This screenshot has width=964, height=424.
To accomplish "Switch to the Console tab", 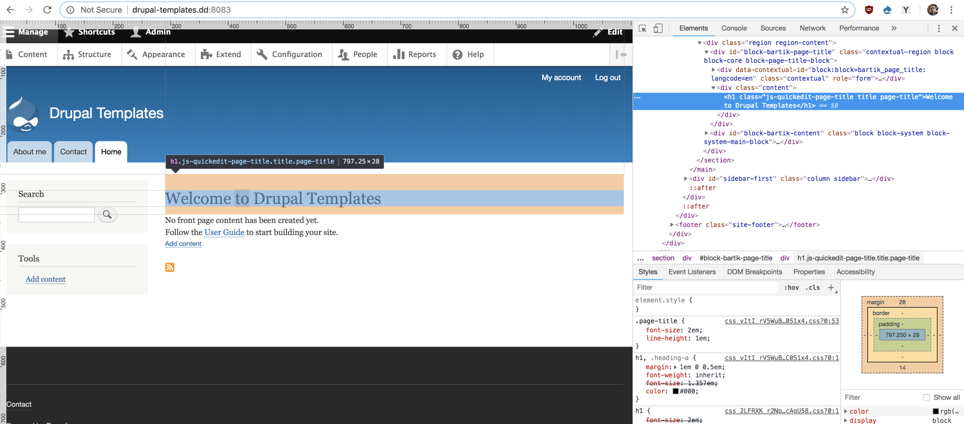I will pos(734,29).
